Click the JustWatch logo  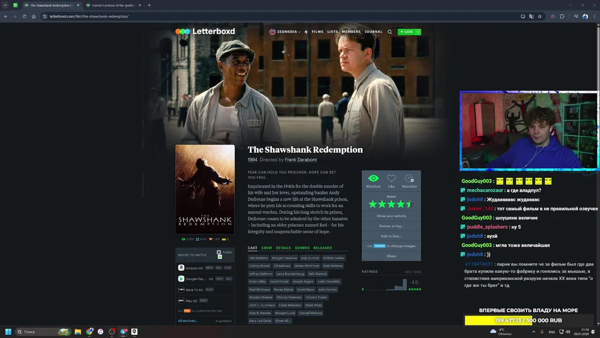pyautogui.click(x=224, y=321)
